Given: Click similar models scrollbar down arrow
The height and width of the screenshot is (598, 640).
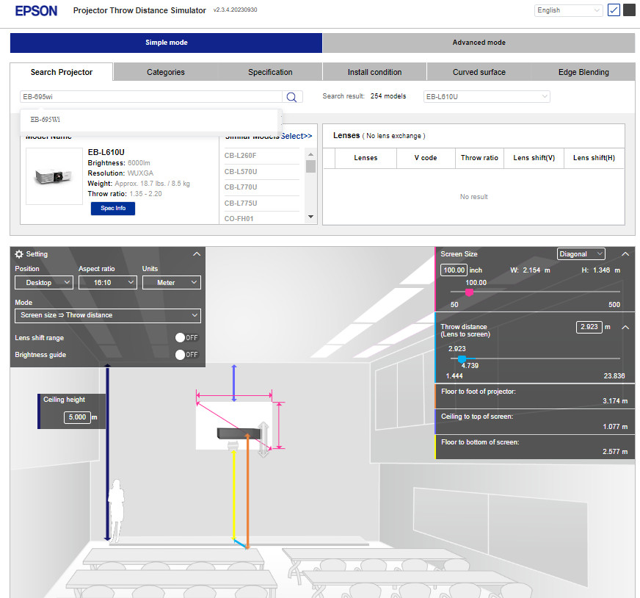Looking at the screenshot, I should click(310, 217).
